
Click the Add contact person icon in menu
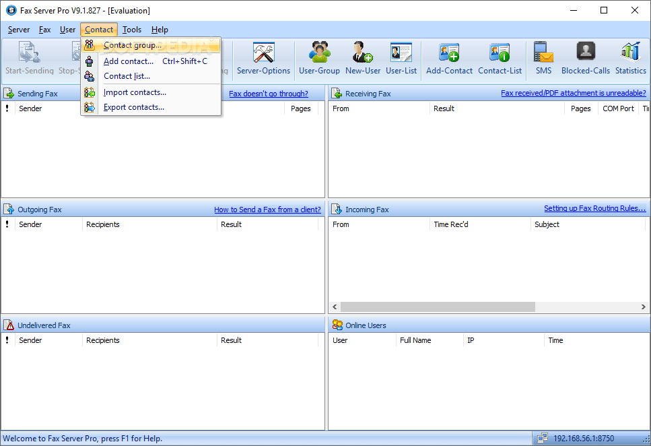[90, 61]
